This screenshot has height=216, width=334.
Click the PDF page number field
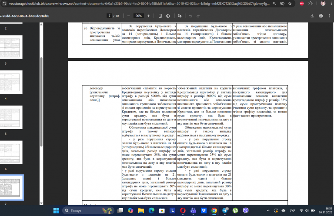click(109, 16)
